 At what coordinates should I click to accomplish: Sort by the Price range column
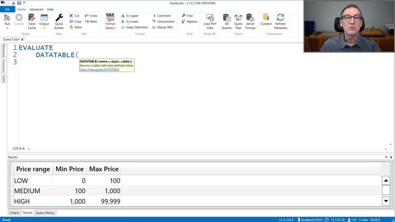(33, 169)
